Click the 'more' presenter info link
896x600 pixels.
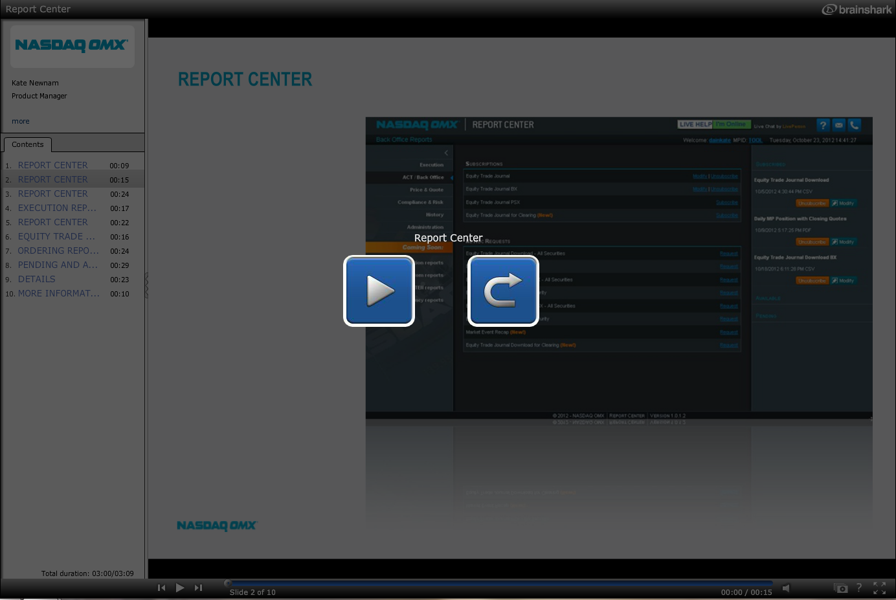pyautogui.click(x=21, y=121)
